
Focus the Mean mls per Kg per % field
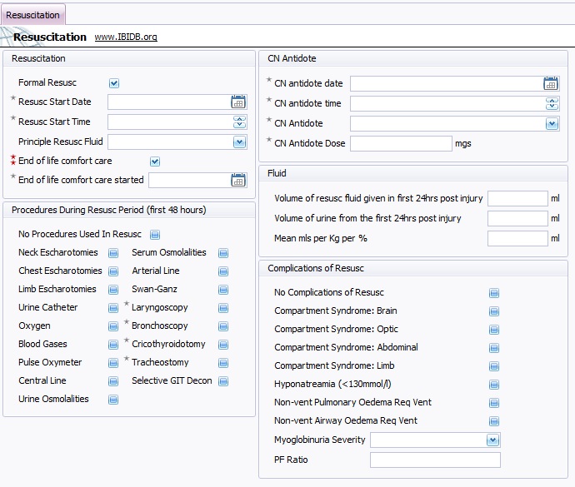tap(517, 238)
